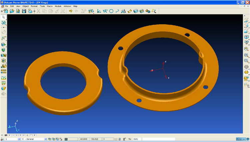
Task: Click the Delcam button in bottom-right corner
Action: [x=241, y=139]
